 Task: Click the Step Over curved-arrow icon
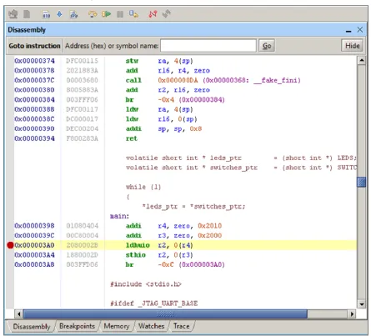(93, 14)
